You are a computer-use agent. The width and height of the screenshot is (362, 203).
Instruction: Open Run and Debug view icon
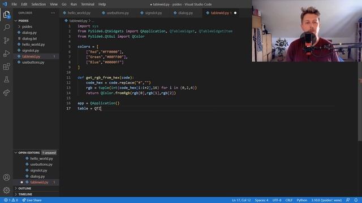pos(6,54)
